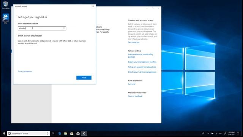Viewport: 243px width, 137px height.
Task: Click the Settings gear on the taskbar
Action: coord(84,134)
